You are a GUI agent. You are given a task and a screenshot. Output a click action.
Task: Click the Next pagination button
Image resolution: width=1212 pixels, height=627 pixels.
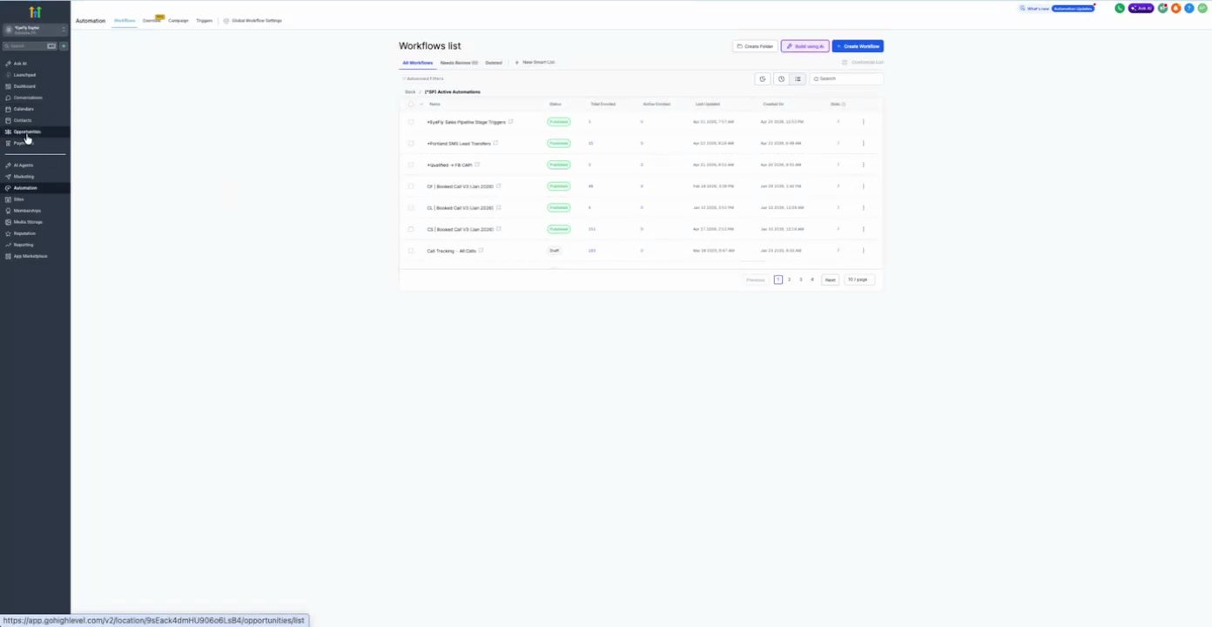830,280
